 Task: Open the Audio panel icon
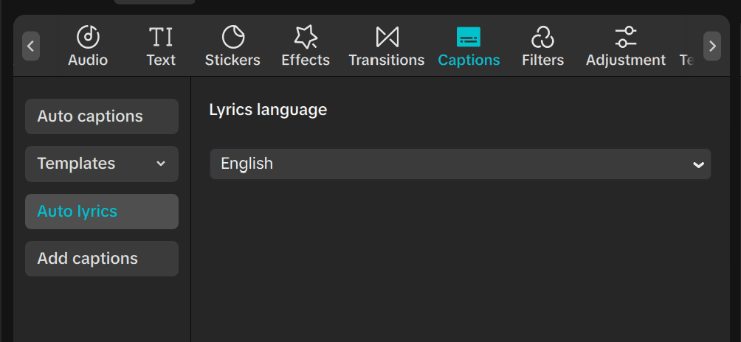88,38
